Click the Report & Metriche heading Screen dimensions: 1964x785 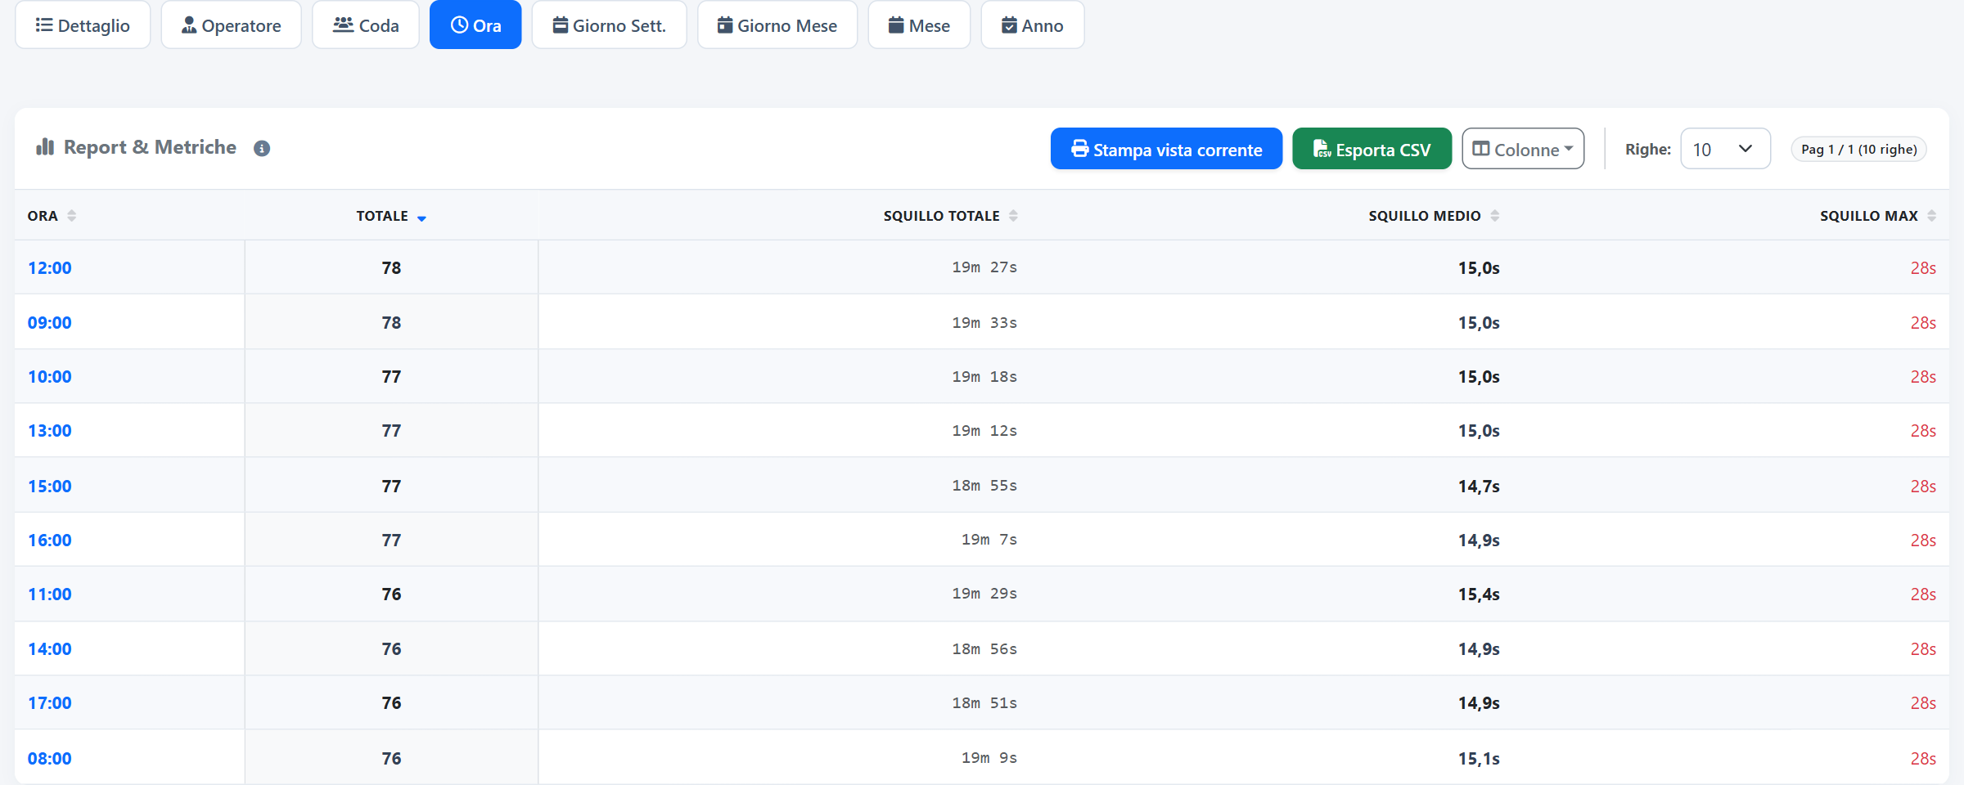tap(150, 147)
